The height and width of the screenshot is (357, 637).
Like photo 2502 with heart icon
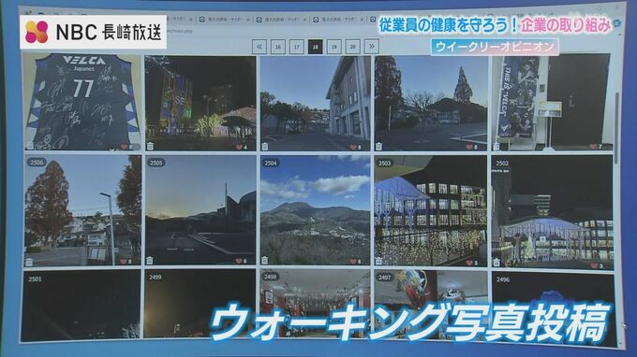pos(594,265)
